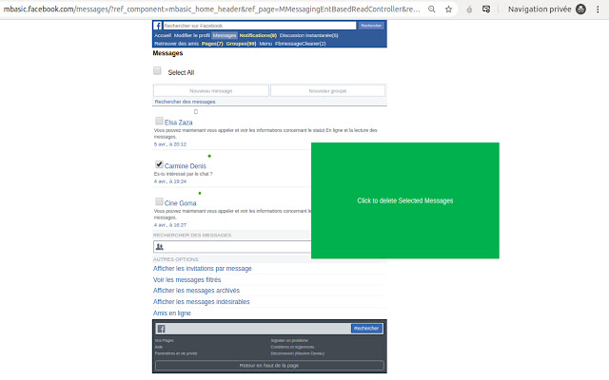
Task: Click the 5 avr., à 20:12 timestamp
Action: (170, 144)
